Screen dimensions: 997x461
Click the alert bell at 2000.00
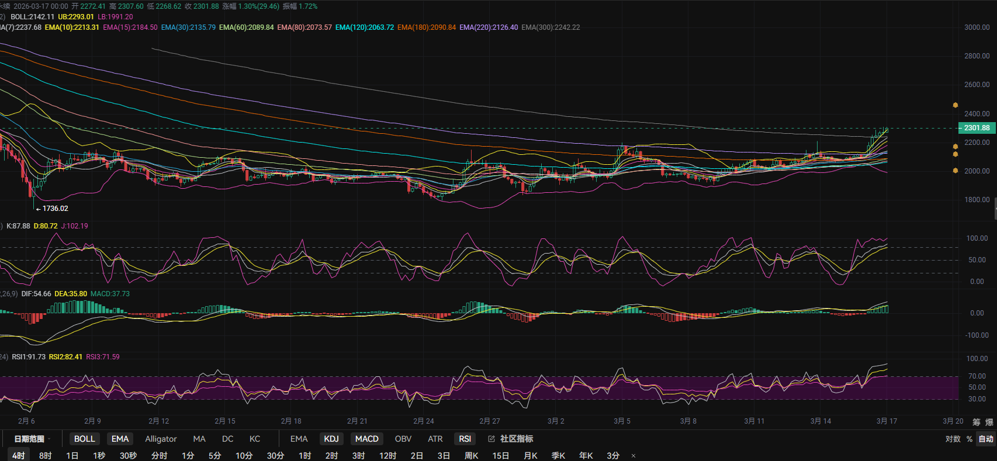pyautogui.click(x=956, y=171)
